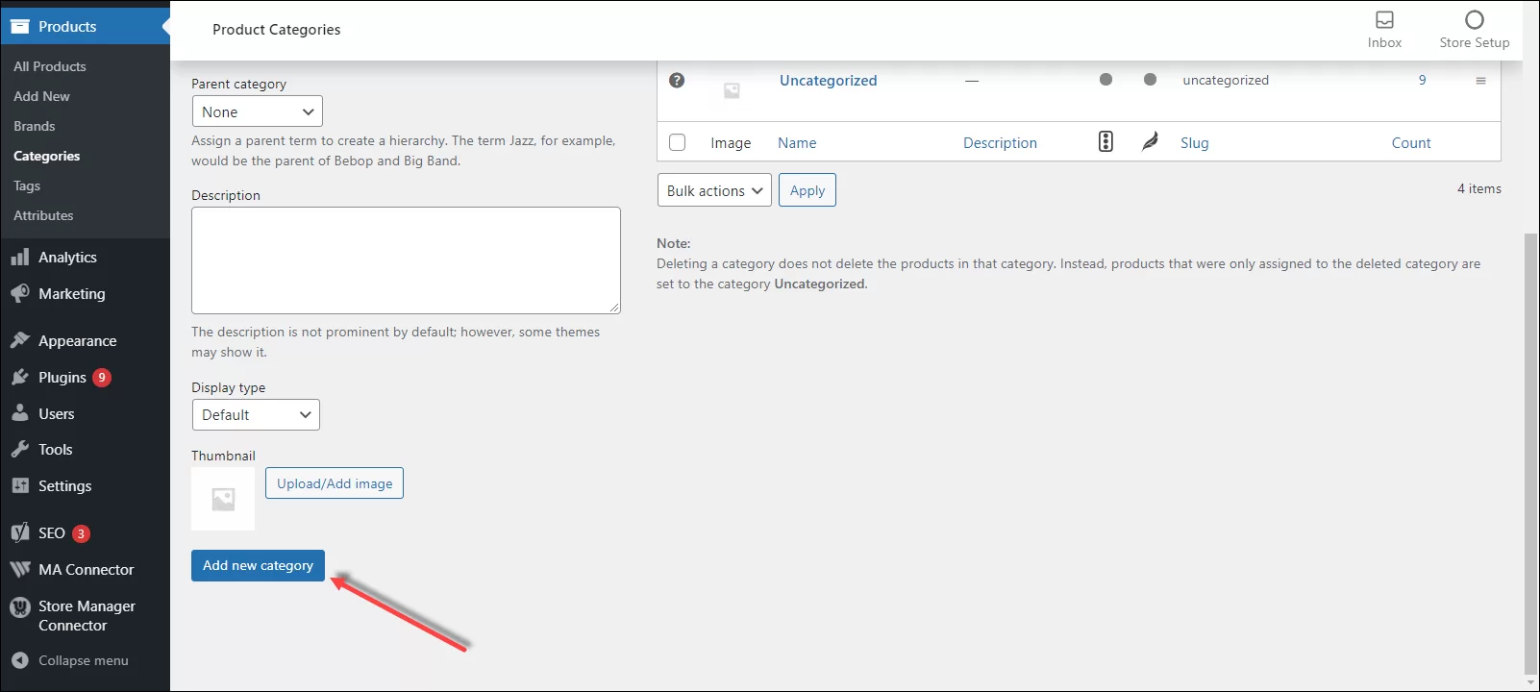
Task: Open Store Setup circle icon
Action: point(1474,20)
